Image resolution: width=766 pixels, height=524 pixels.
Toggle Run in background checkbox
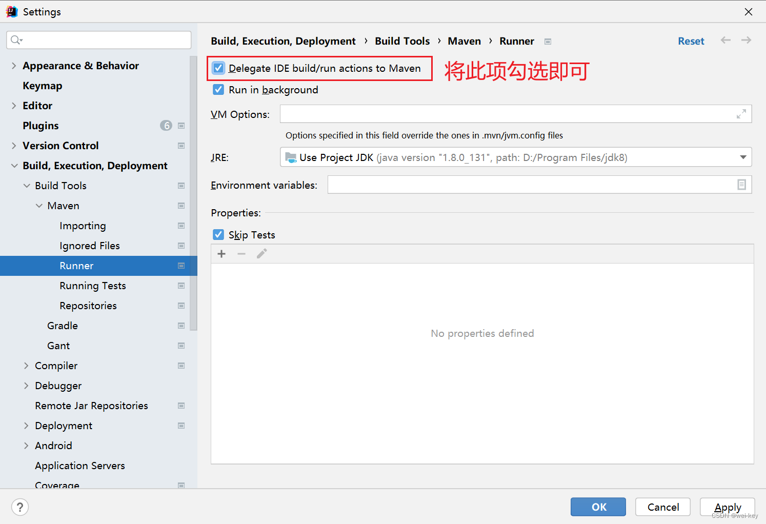(218, 90)
